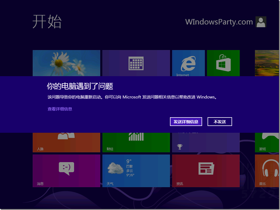Click the WindowsParty.com user avatar
280x210 pixels.
pos(261,22)
